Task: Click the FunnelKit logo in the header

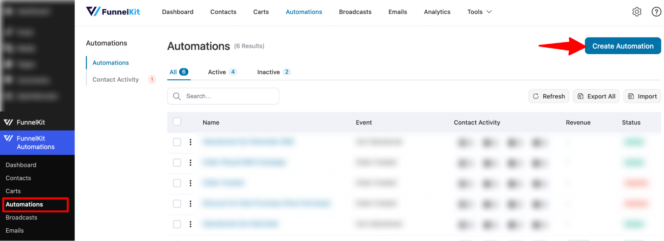Action: tap(113, 12)
